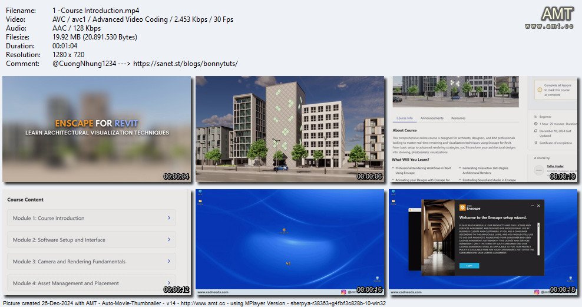
Task: Click the Module 1: Course Introduction row text
Action: point(48,218)
